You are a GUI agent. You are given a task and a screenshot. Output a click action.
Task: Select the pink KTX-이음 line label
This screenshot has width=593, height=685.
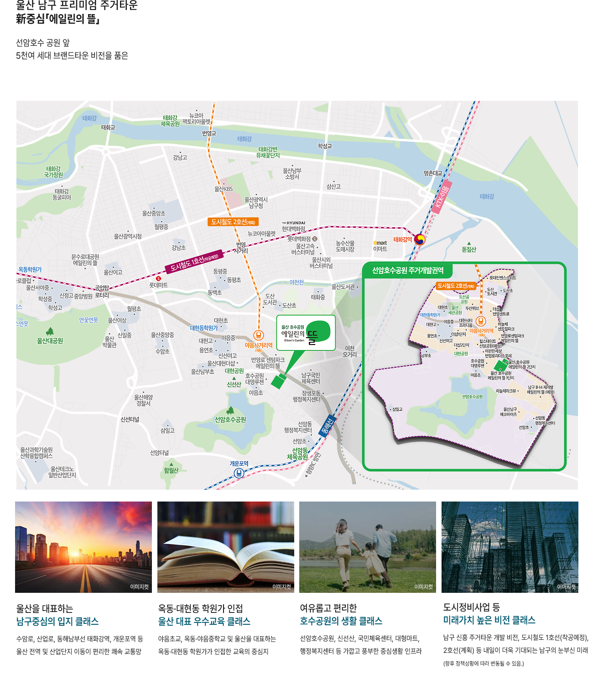point(442,199)
